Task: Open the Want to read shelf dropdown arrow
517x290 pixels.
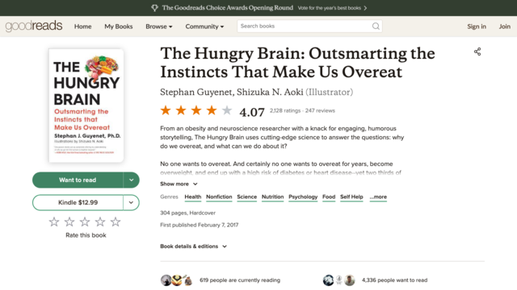Action: pyautogui.click(x=131, y=180)
